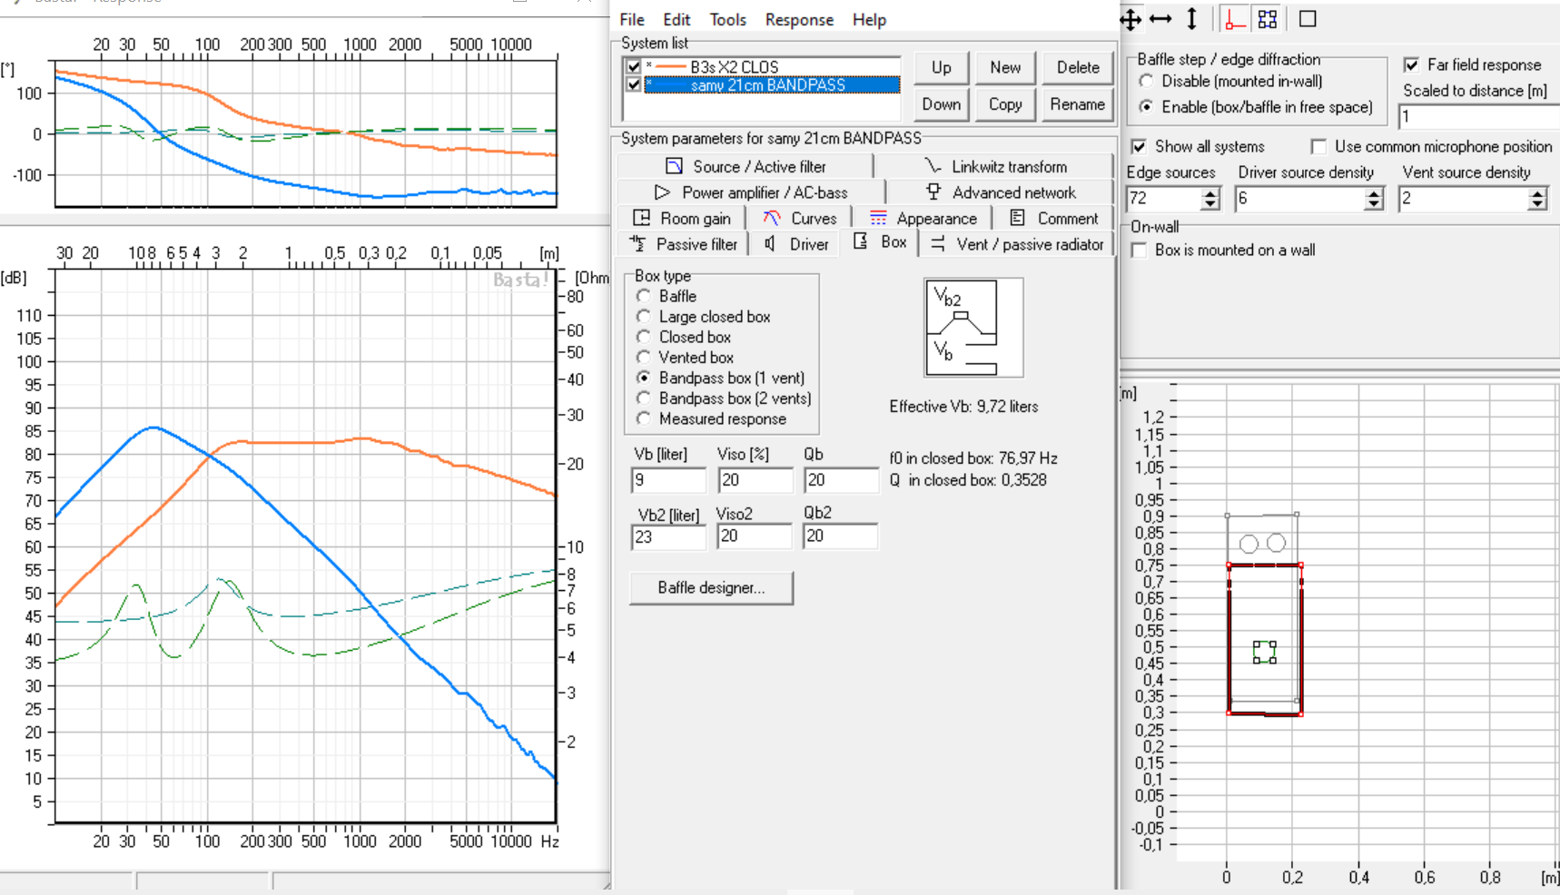The width and height of the screenshot is (1560, 895).
Task: Enable Box is mounted on a wall
Action: click(x=1139, y=250)
